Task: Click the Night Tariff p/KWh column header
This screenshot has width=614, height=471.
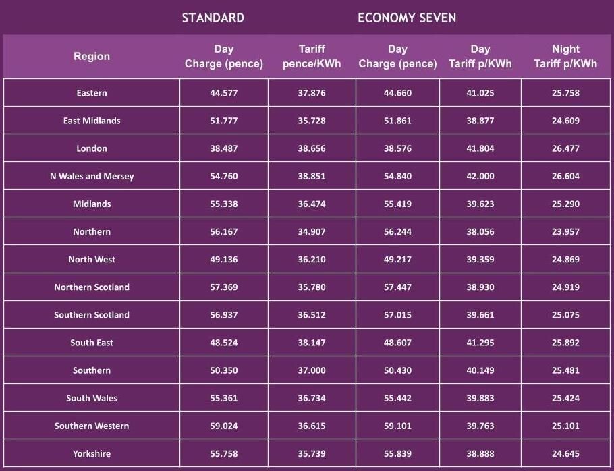Action: (565, 57)
